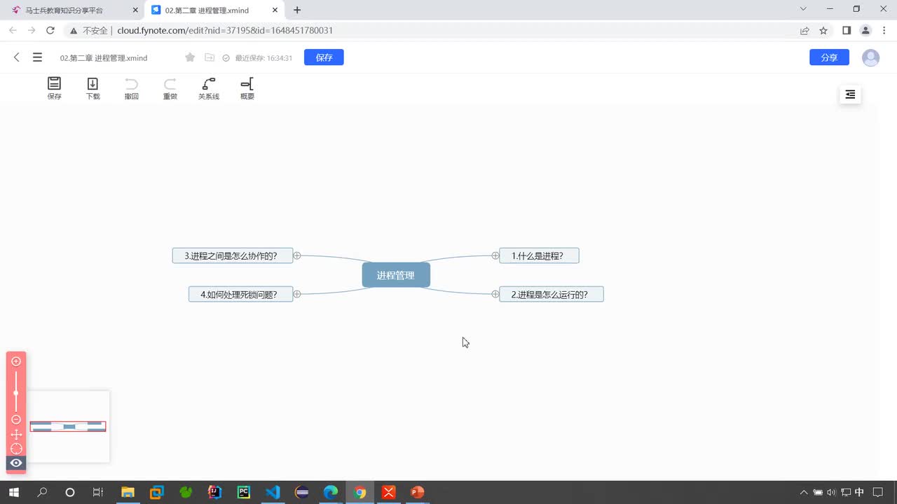Expand the node 3.进程之间是怎么协作的?
The width and height of the screenshot is (897, 504).
[x=297, y=255]
